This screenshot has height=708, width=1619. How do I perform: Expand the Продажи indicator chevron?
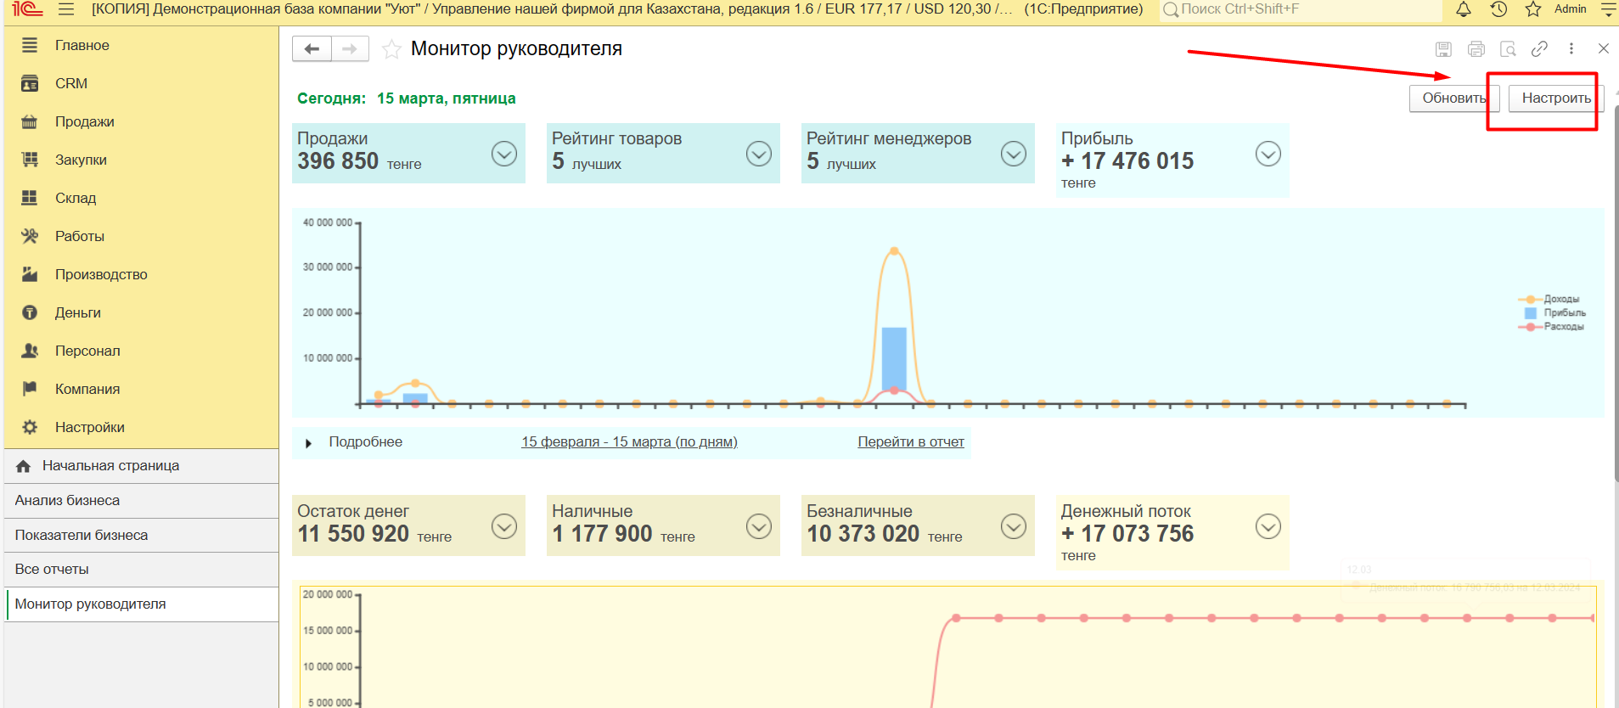[504, 154]
